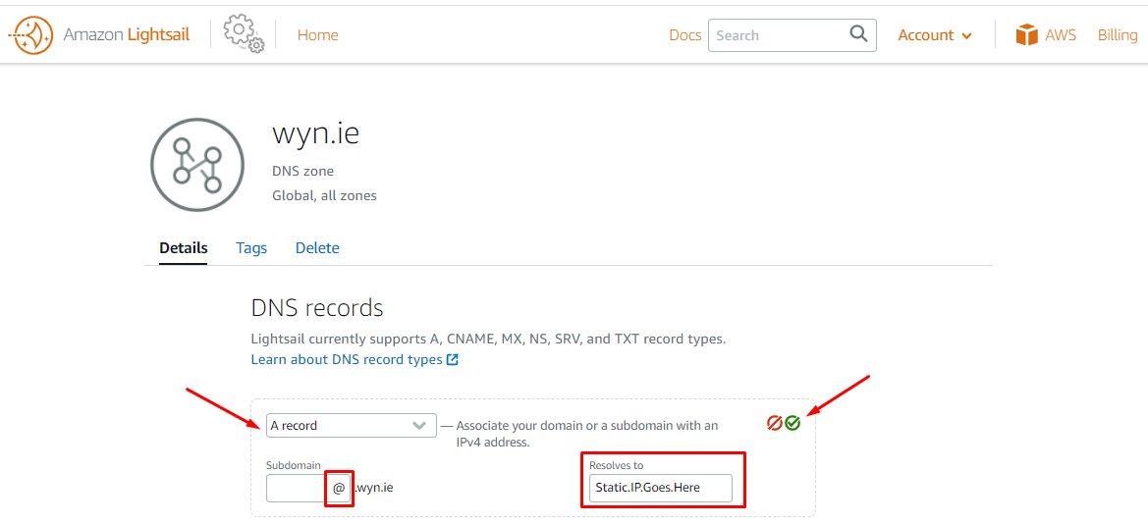Save the record with green checkmark
The image size is (1148, 524).
click(x=793, y=423)
